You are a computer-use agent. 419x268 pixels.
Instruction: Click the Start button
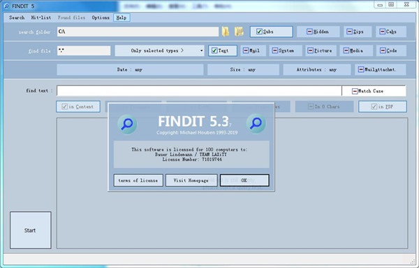(31, 230)
